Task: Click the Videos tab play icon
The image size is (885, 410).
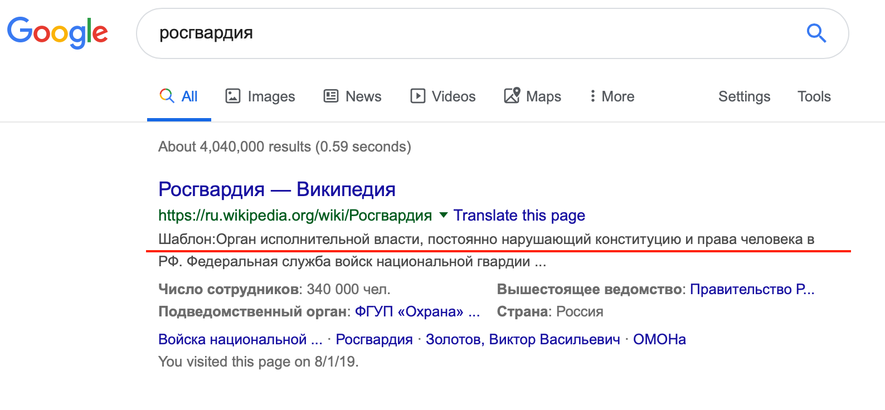Action: [x=417, y=96]
